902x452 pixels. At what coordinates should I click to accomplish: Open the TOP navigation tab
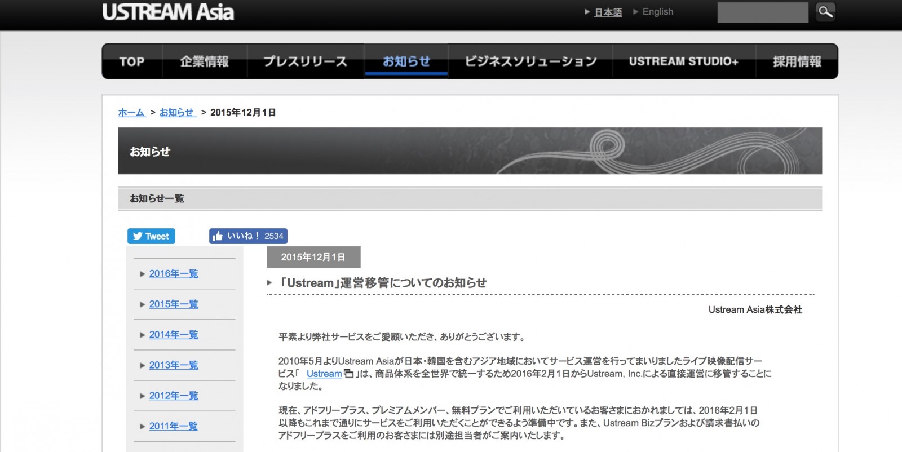pos(132,61)
